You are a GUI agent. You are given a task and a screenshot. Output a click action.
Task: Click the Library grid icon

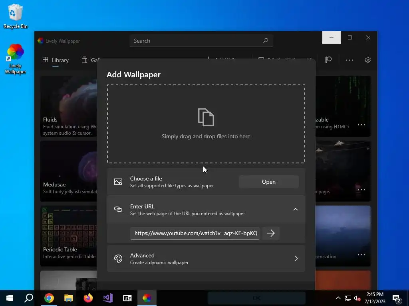click(x=46, y=60)
